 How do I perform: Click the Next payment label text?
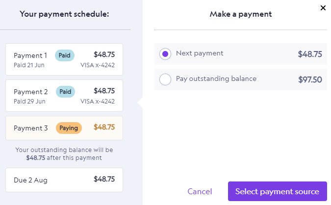[200, 53]
